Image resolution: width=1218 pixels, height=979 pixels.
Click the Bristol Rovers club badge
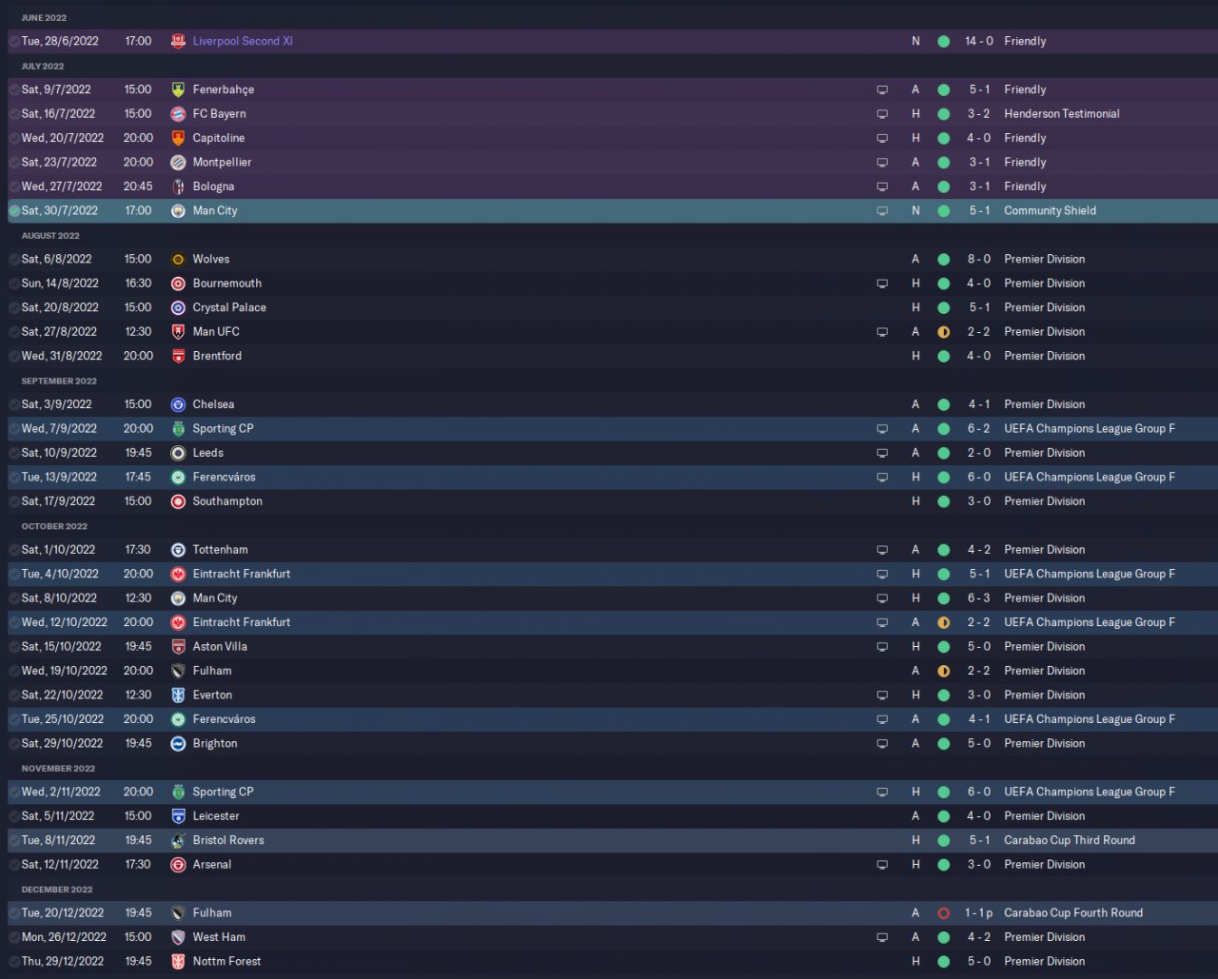178,841
